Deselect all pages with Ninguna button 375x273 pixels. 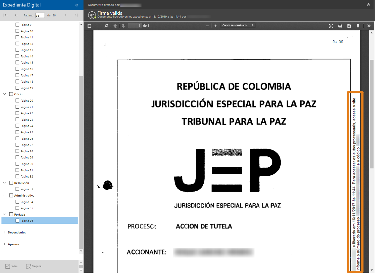pyautogui.click(x=34, y=266)
